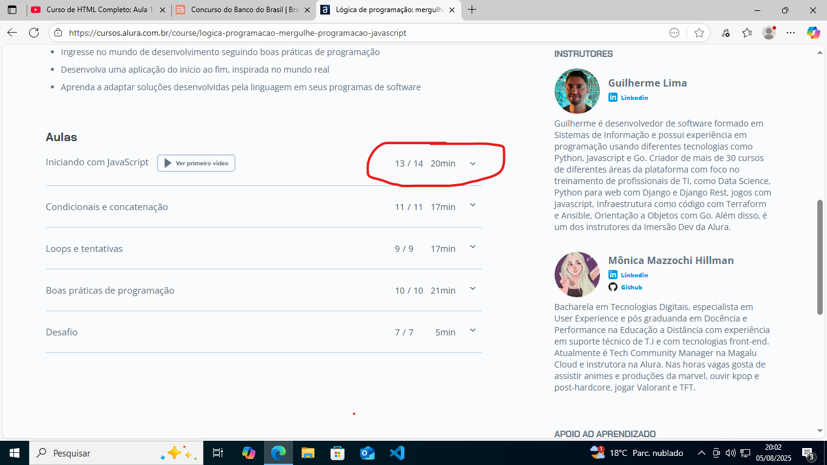The image size is (827, 465).
Task: Click Ver primeiro vídeo button
Action: 196,163
